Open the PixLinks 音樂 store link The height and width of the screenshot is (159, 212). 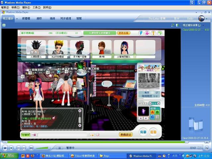pyautogui.click(x=157, y=19)
